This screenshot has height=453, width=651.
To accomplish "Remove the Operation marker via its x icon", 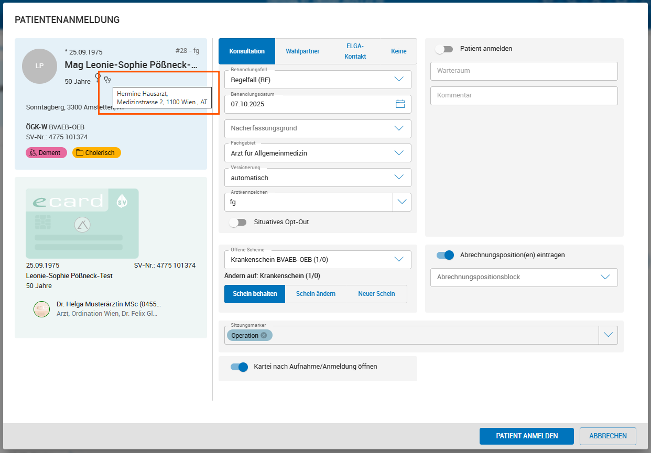I will pos(264,335).
